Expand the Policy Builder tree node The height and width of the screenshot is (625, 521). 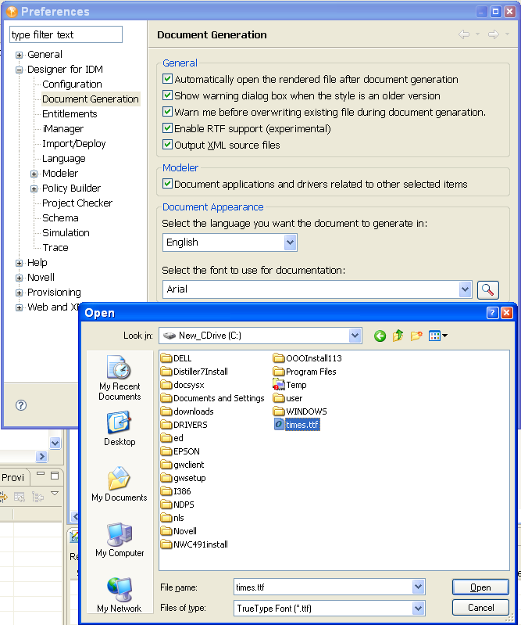[34, 189]
